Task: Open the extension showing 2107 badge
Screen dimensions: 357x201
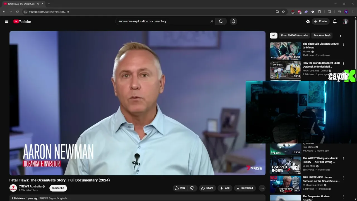Action: 293,12
